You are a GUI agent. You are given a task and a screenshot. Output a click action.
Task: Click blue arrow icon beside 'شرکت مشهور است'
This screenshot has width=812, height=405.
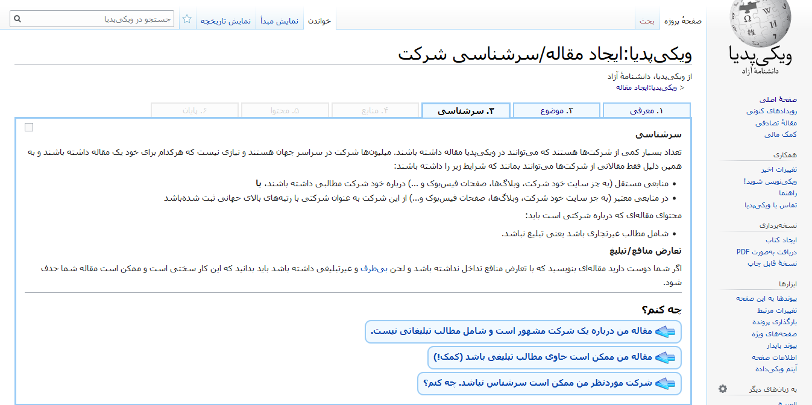click(x=666, y=331)
